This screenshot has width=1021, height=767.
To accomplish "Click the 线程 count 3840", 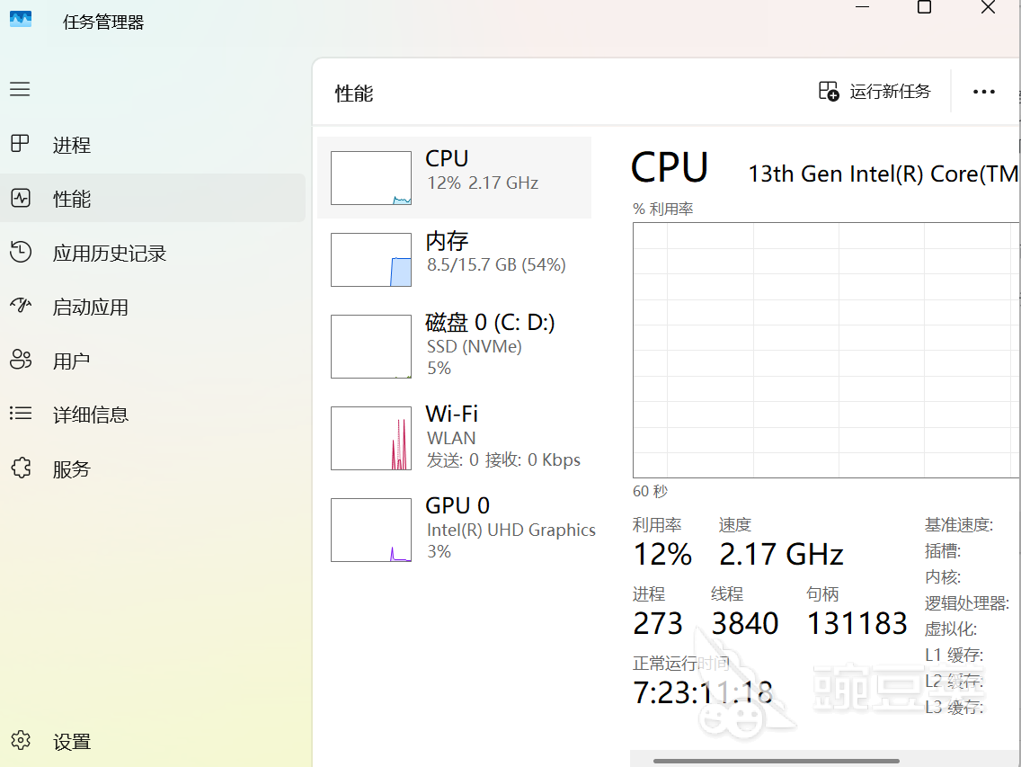I will coord(745,623).
